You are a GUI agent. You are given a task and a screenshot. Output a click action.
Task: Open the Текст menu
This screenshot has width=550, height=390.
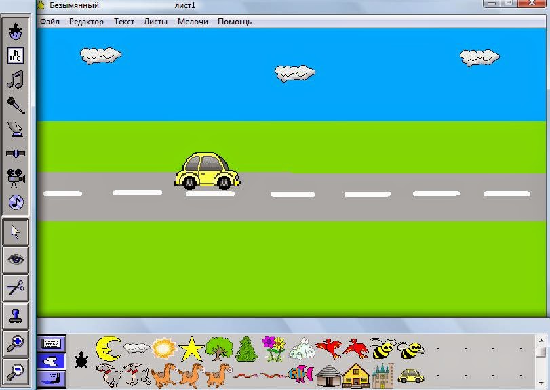tap(124, 22)
